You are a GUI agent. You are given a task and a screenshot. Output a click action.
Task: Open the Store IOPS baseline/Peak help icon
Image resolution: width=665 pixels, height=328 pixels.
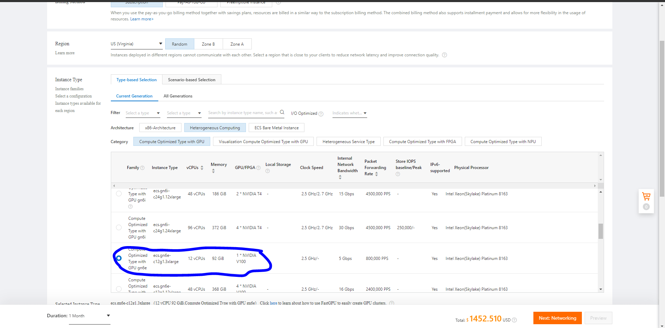click(398, 174)
